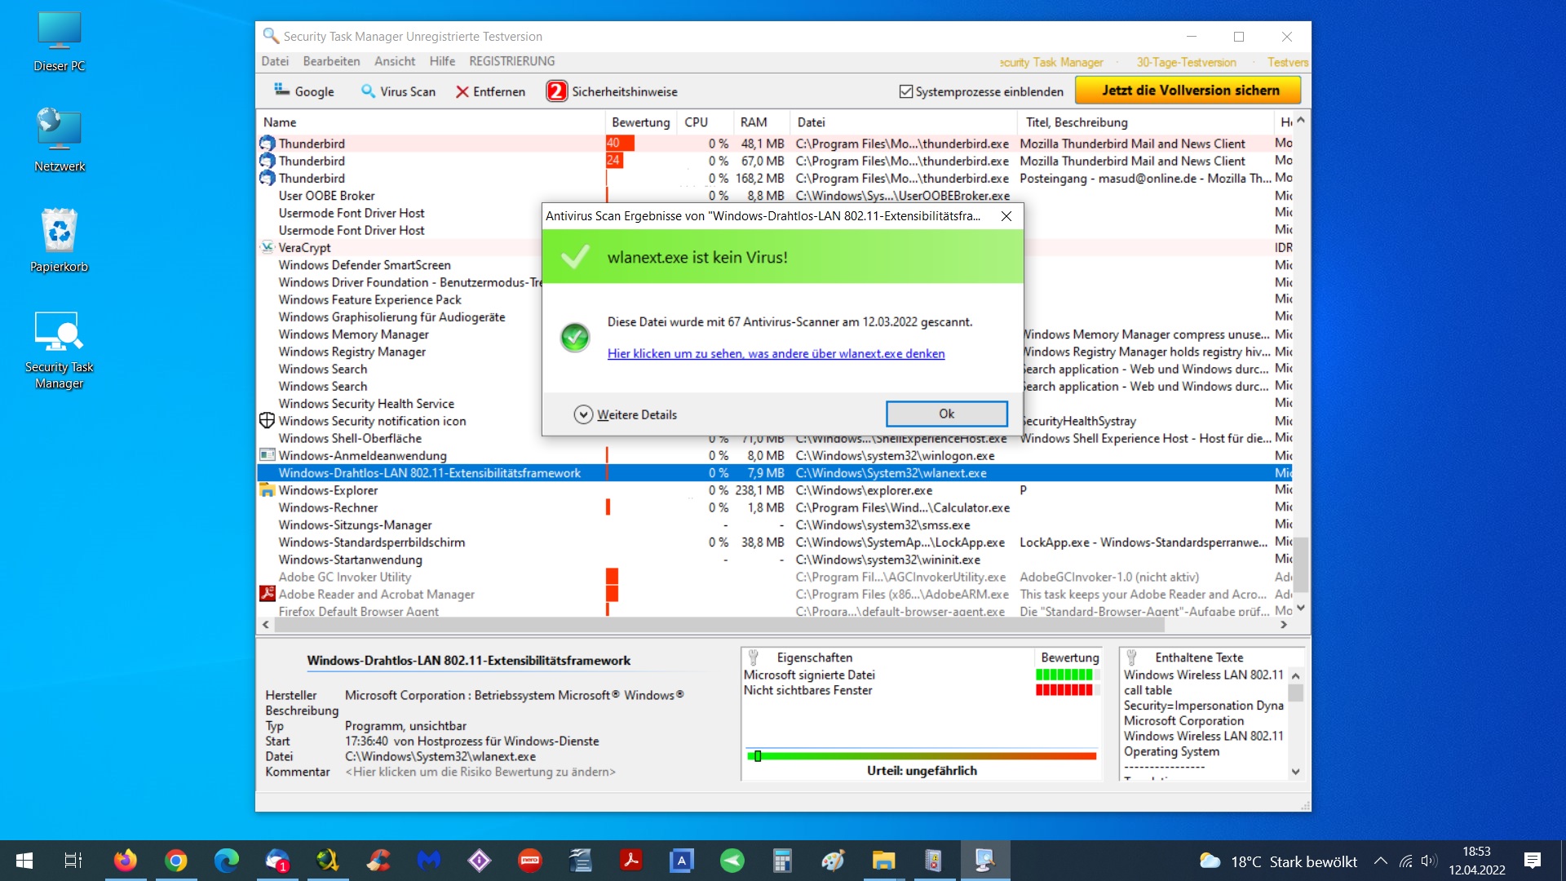Screen dimensions: 1566x881
Task: Toggle Systemprozesse einblenden checkbox
Action: 905,91
